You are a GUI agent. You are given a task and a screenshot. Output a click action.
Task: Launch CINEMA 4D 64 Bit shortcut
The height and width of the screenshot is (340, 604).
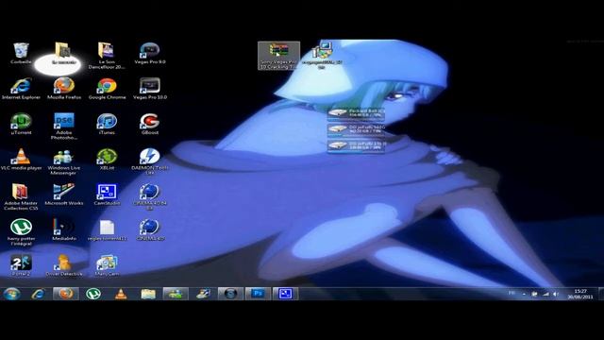[x=150, y=197]
